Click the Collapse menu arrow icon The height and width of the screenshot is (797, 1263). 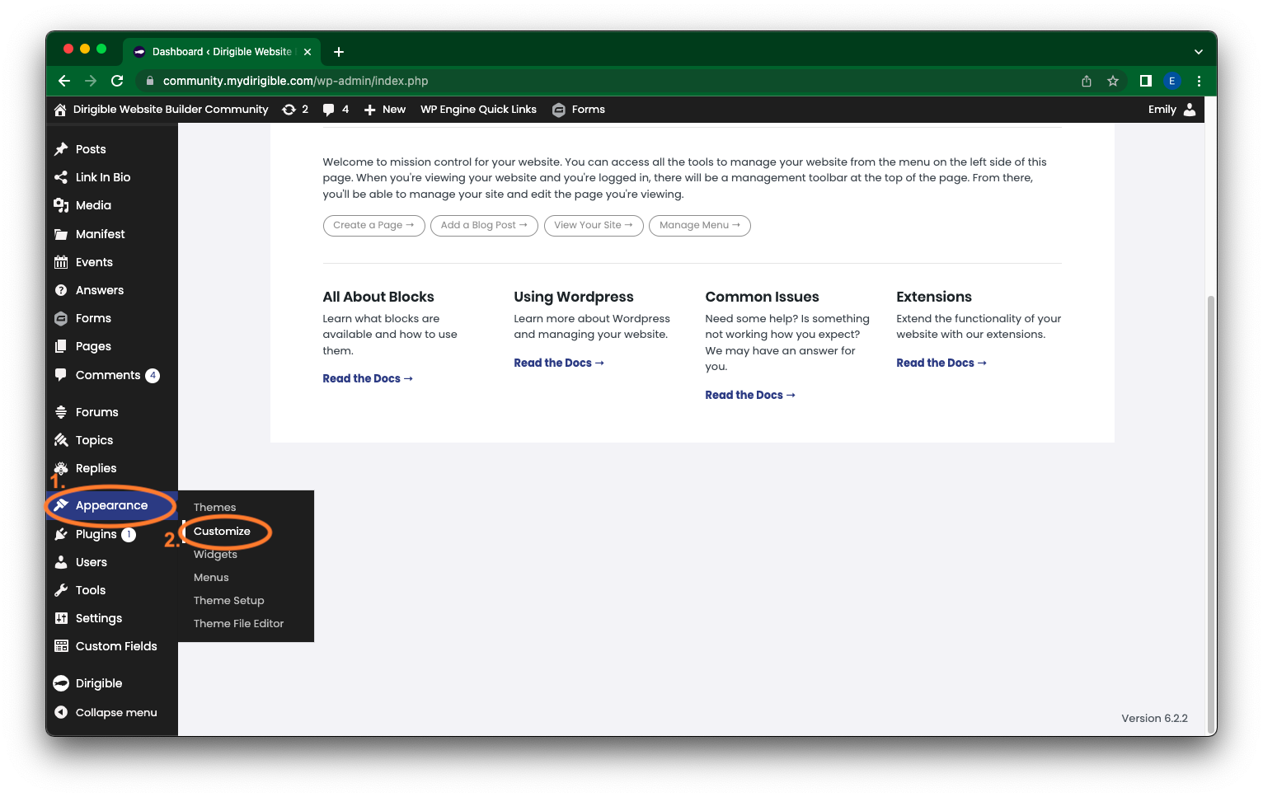click(x=61, y=712)
